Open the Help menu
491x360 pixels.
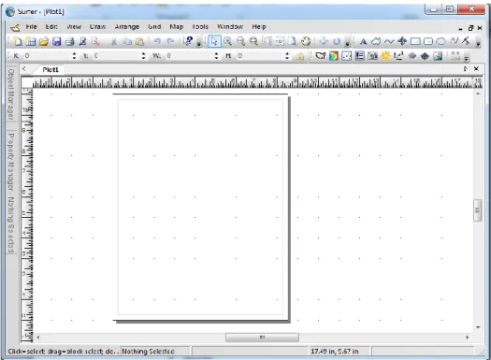click(259, 27)
